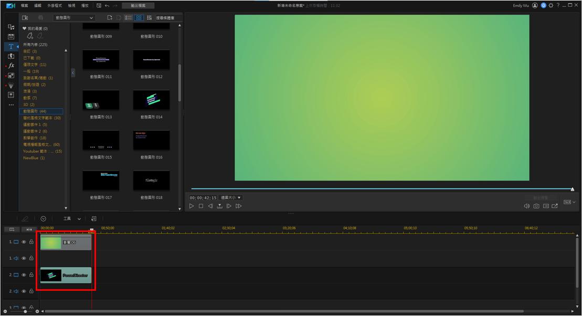The height and width of the screenshot is (316, 582).
Task: Hide video track 1 using eye icon
Action: click(24, 242)
